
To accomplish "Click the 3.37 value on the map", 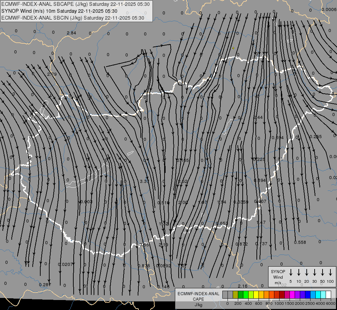I will [144, 181].
